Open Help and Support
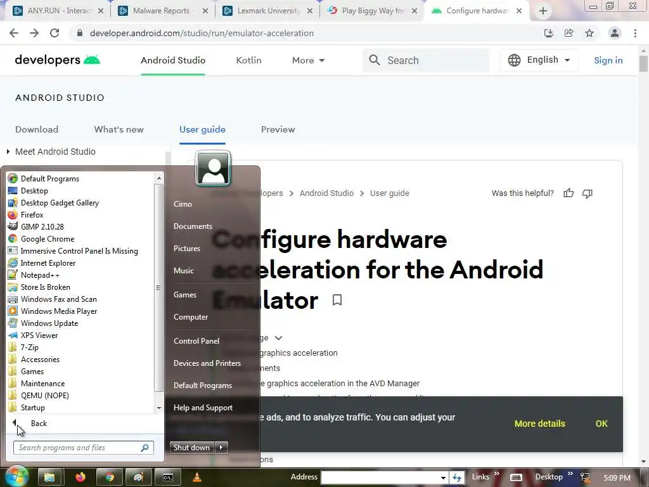The height and width of the screenshot is (487, 649). pyautogui.click(x=203, y=408)
